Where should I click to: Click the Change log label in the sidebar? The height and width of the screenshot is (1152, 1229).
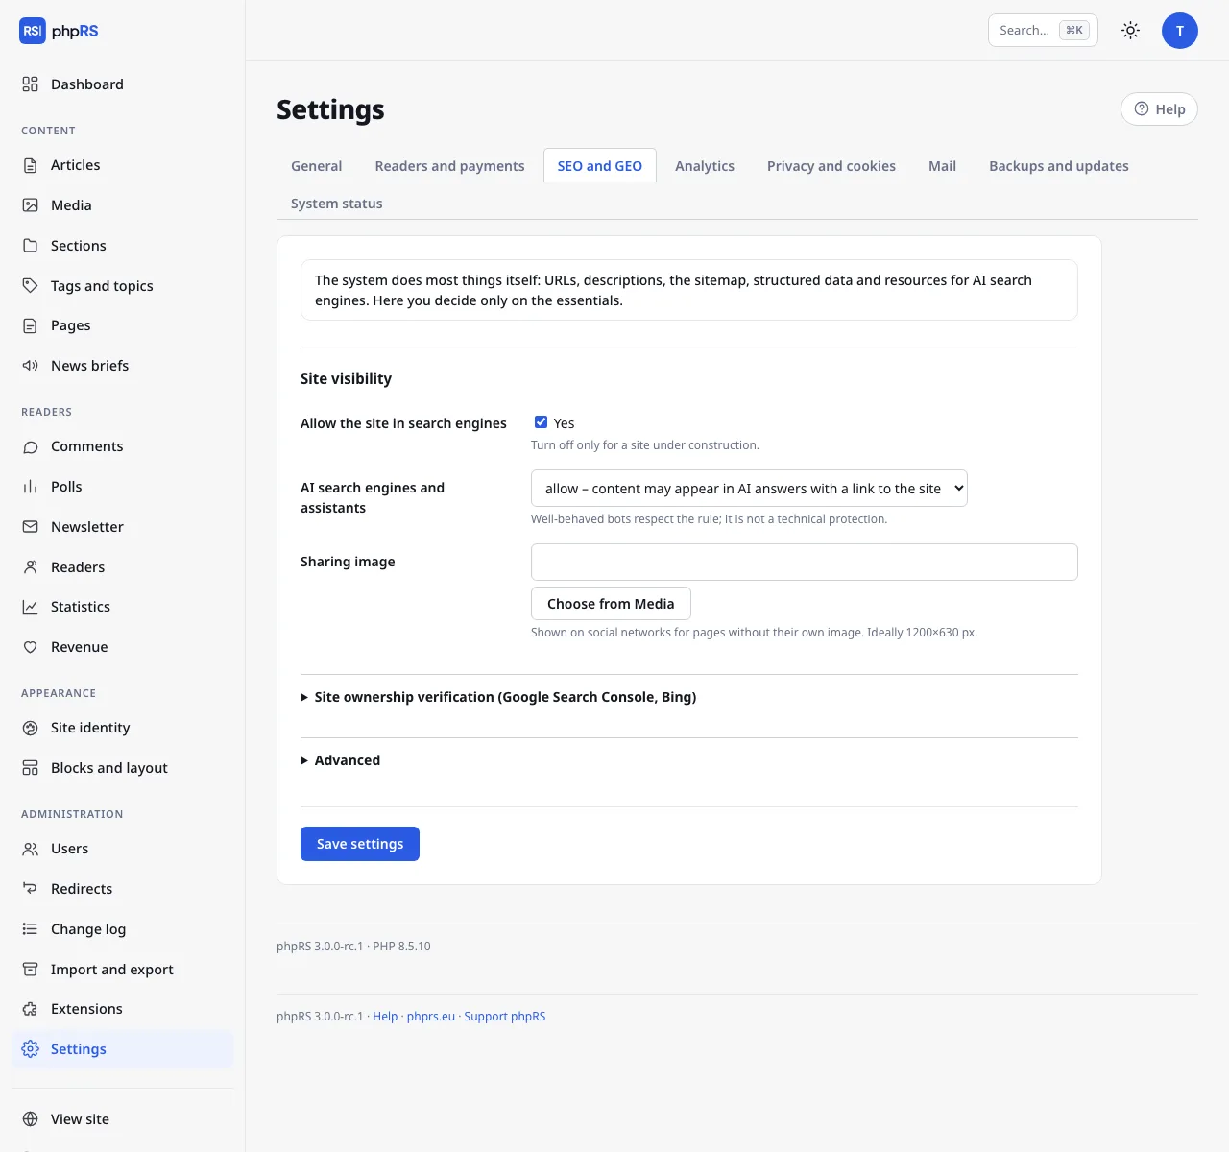(x=88, y=929)
